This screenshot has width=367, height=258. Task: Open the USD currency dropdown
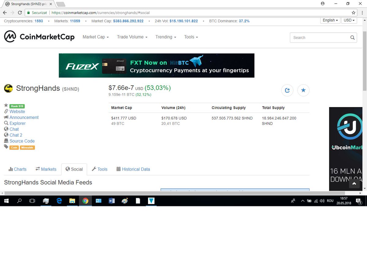[x=349, y=20]
